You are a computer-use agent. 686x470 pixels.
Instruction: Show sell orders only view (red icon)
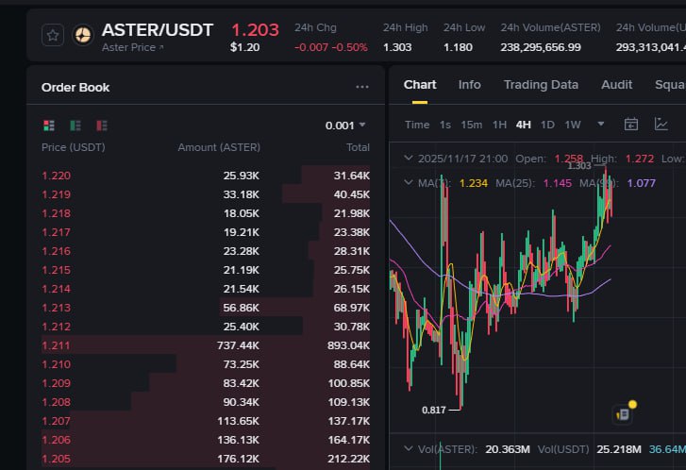(101, 126)
